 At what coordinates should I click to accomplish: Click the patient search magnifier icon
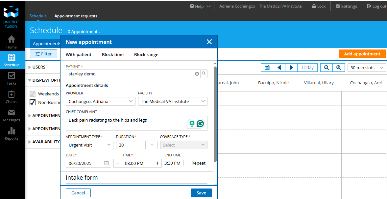pyautogui.click(x=204, y=74)
